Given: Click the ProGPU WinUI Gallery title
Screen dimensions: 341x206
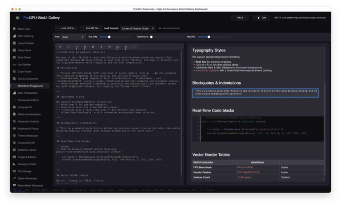Looking at the screenshot, I should coord(42,18).
